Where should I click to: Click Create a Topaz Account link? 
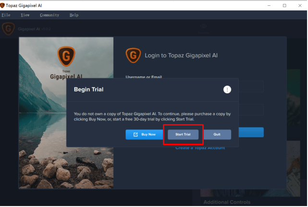[200, 148]
